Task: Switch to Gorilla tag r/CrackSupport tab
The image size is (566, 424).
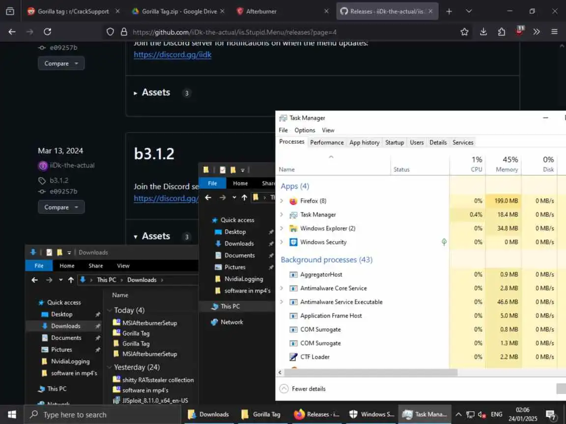Action: point(72,12)
